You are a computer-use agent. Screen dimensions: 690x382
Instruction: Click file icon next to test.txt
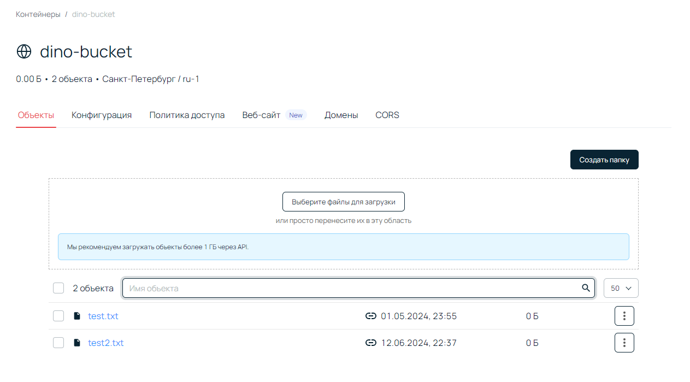[77, 316]
